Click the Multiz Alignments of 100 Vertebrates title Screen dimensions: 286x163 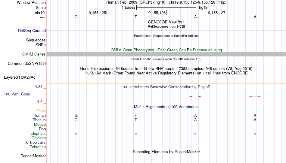[166, 107]
